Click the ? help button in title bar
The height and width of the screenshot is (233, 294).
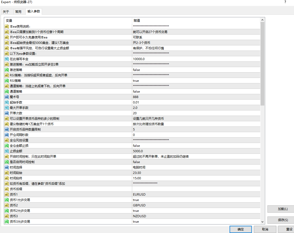[285, 2]
